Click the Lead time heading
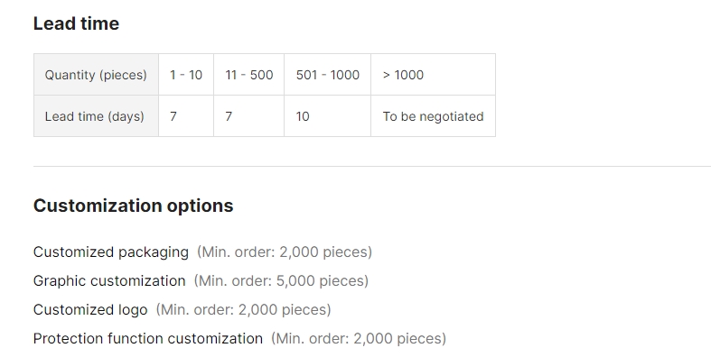Image resolution: width=711 pixels, height=357 pixels. click(76, 23)
